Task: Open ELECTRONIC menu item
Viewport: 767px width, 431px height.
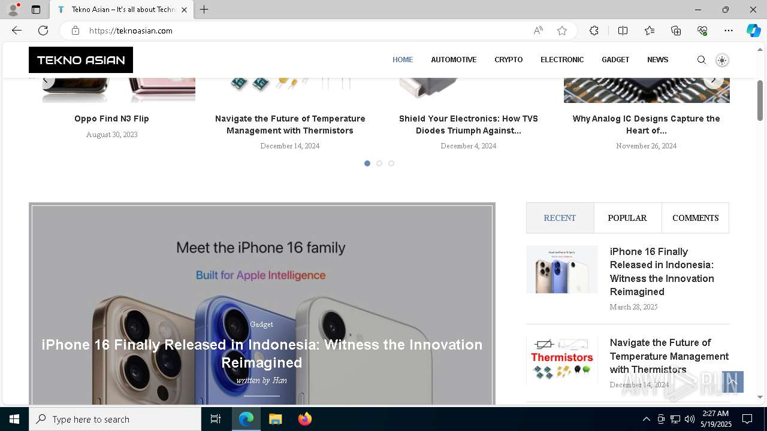Action: tap(562, 60)
